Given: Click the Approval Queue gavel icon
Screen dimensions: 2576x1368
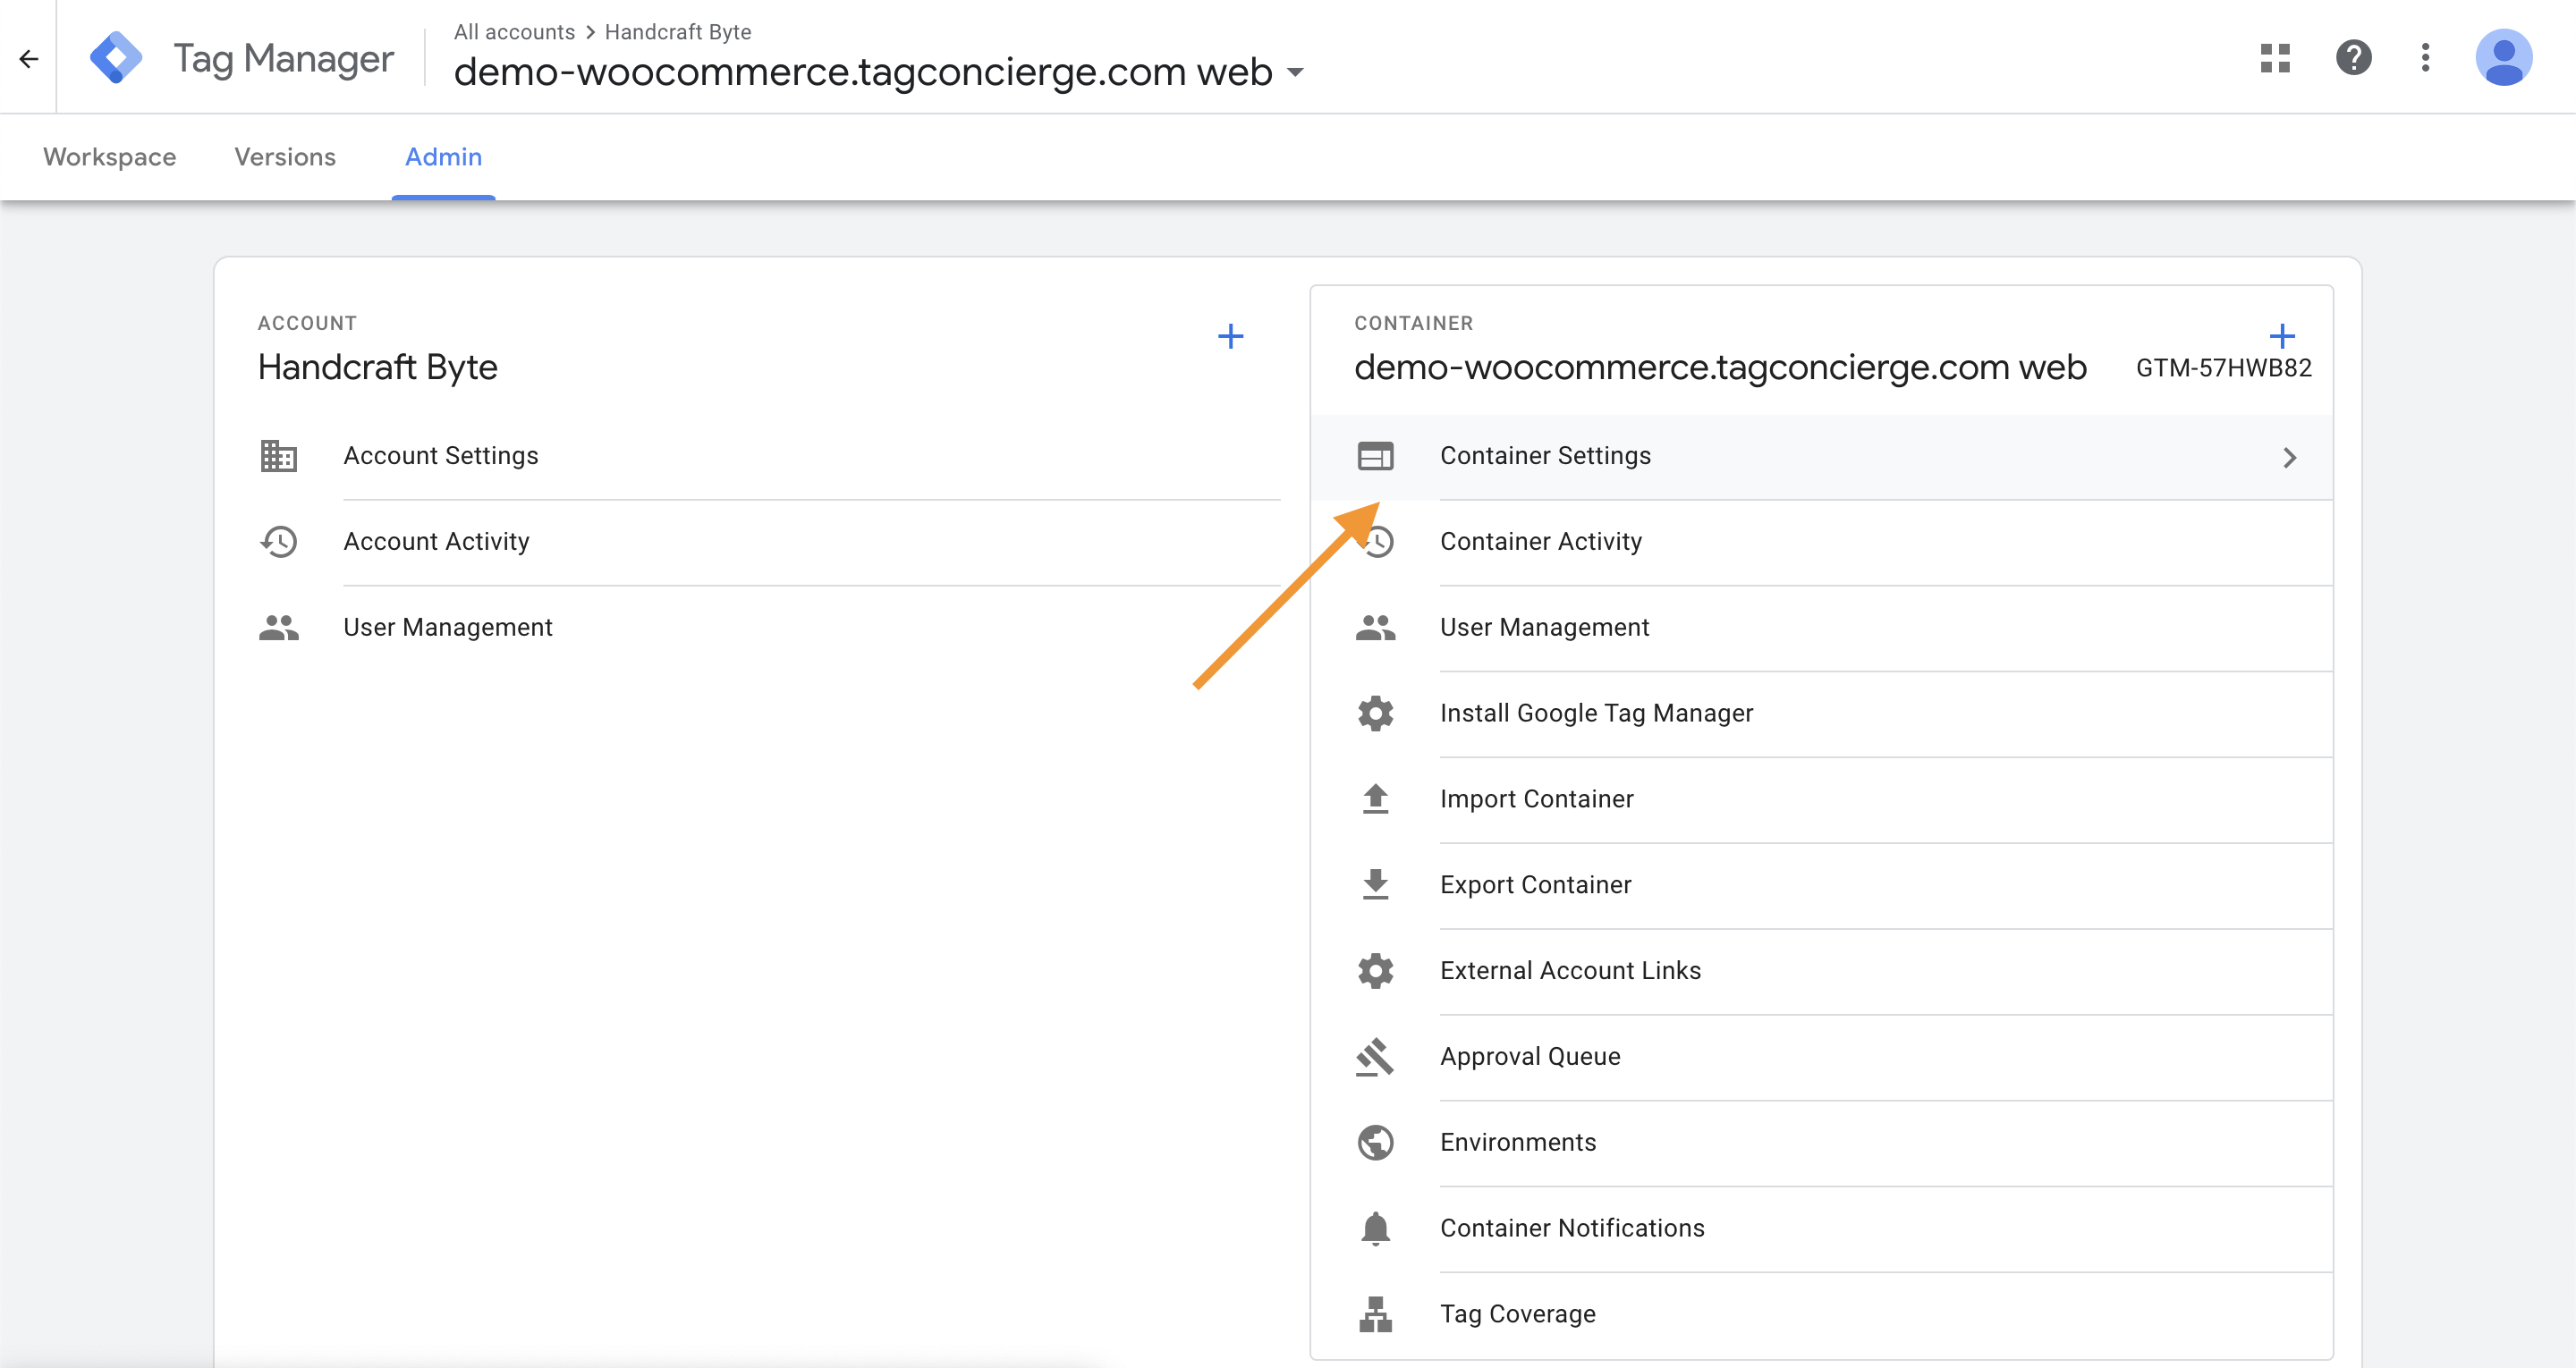Looking at the screenshot, I should click(x=1375, y=1057).
